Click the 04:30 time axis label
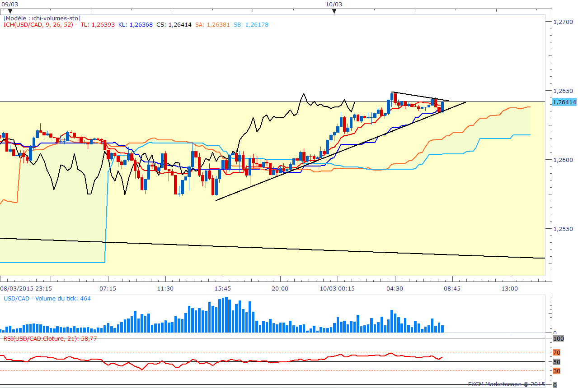This screenshot has height=388, width=578. [x=395, y=288]
